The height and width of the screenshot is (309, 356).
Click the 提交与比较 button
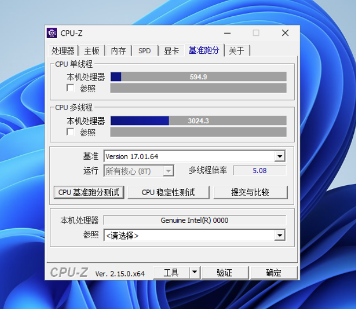250,192
